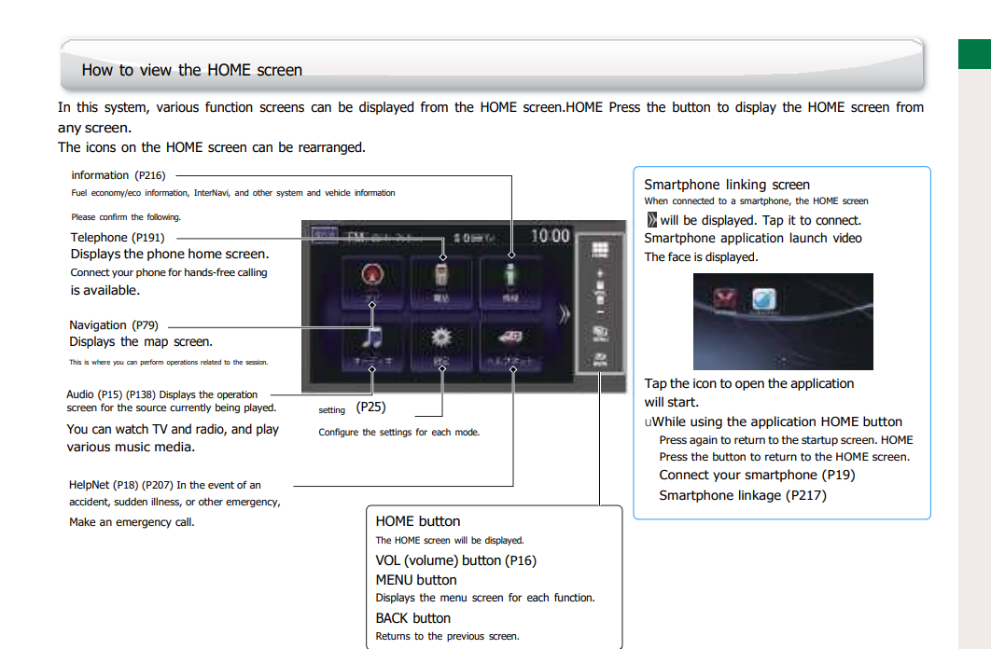
Task: Click the 'Navigation (P79)' label
Action: [x=113, y=324]
